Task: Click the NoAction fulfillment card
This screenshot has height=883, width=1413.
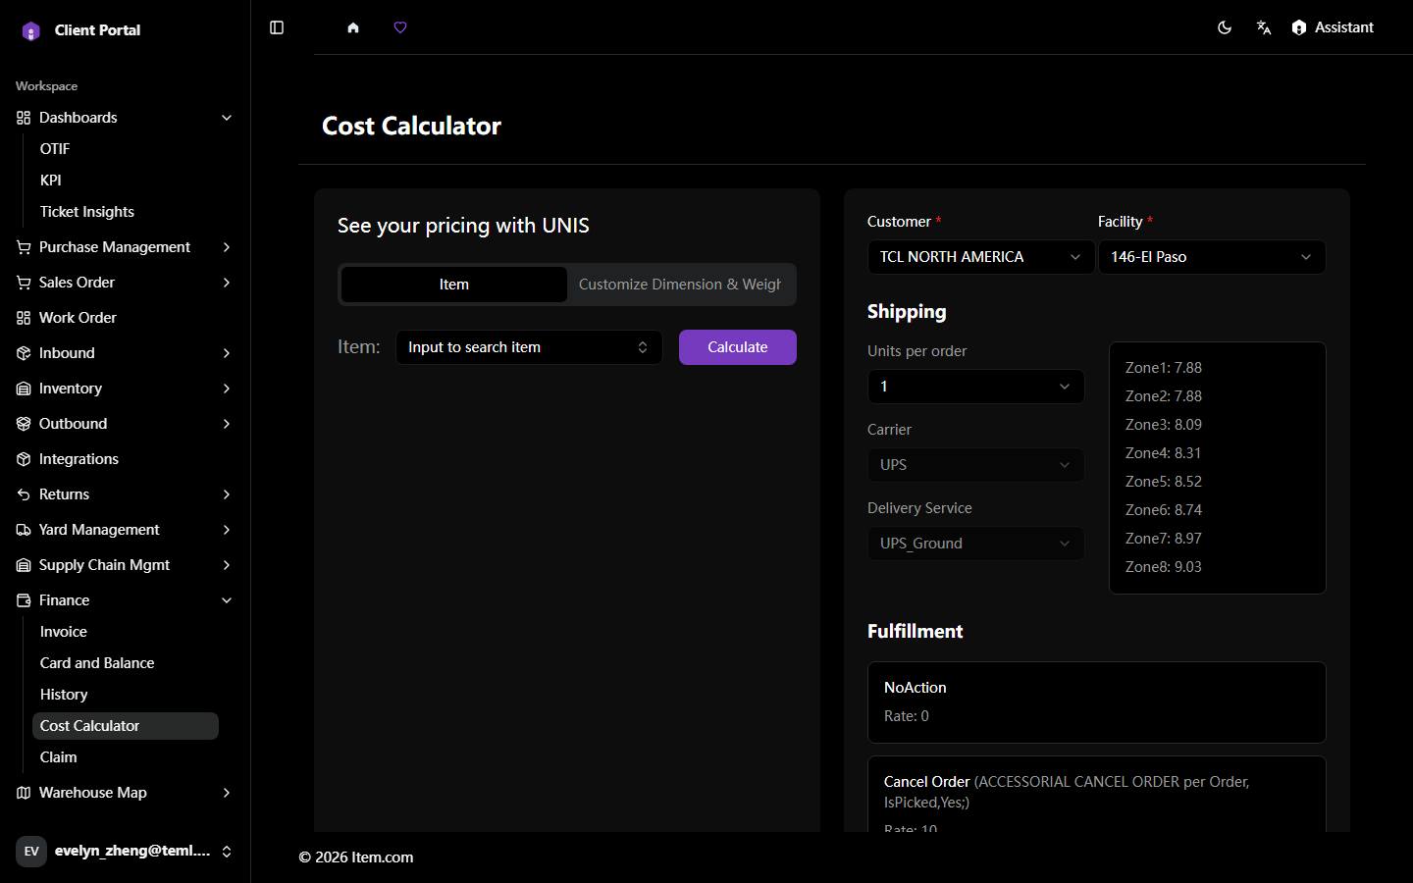Action: 1097,702
